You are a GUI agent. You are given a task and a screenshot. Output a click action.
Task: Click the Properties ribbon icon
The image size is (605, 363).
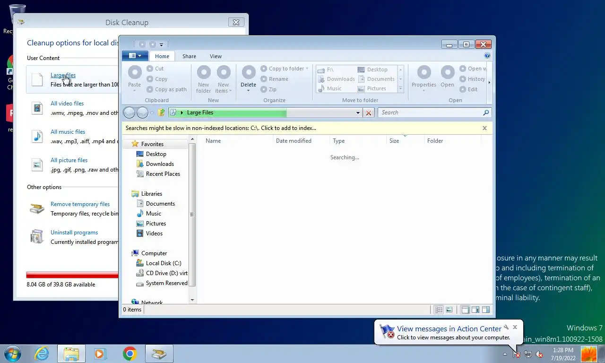[424, 72]
